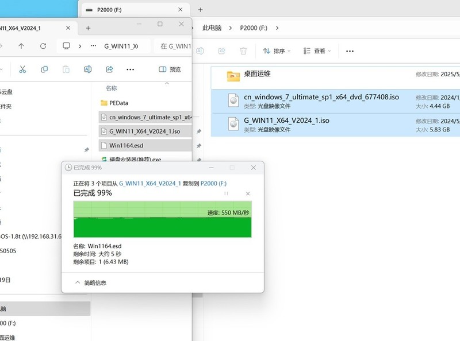
Task: Click the Delete trash icon in the toolbar
Action: click(x=243, y=51)
